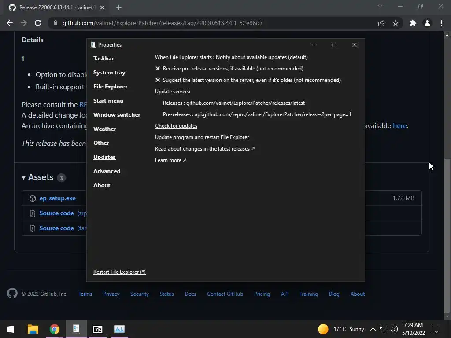The height and width of the screenshot is (338, 451).
Task: Close the Release 22000.613.44.1 tab
Action: pyautogui.click(x=102, y=7)
